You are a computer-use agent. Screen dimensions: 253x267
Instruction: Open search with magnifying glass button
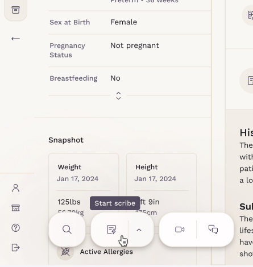click(67, 230)
